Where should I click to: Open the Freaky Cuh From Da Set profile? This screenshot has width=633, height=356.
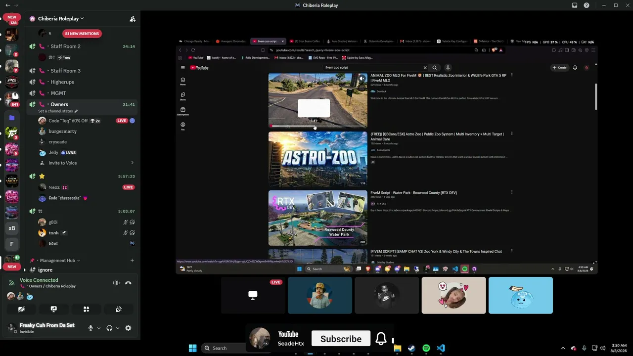point(43,328)
